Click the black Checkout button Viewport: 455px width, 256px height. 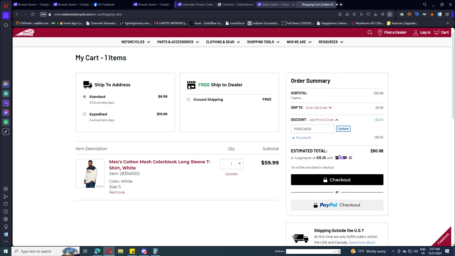click(337, 180)
